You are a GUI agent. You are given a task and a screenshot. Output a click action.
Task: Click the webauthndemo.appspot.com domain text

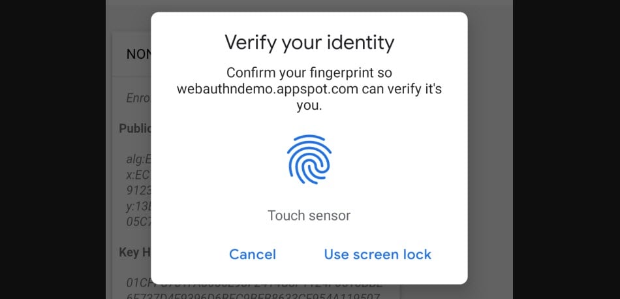pos(267,89)
